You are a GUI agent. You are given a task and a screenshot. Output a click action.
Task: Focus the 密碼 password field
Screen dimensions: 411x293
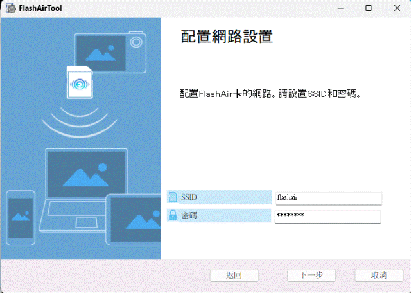[x=328, y=217]
